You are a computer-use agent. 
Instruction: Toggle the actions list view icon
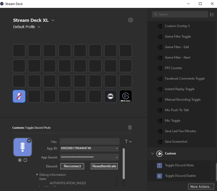(x=212, y=14)
